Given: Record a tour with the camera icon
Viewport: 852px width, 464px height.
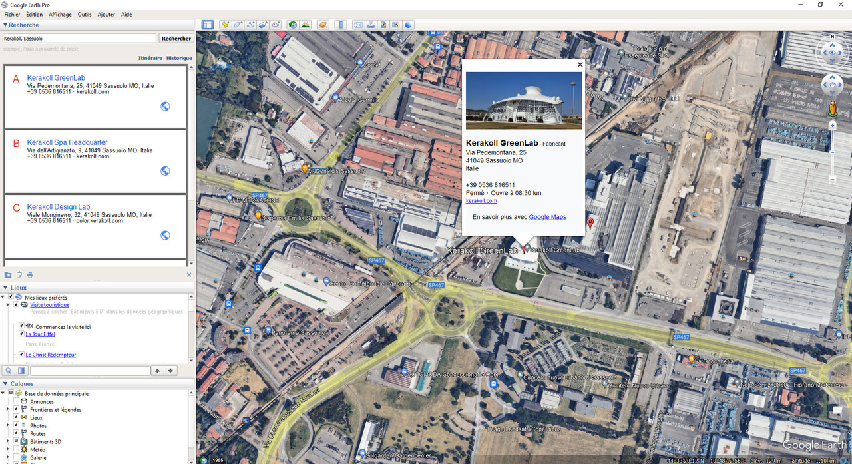Looking at the screenshot, I should (276, 25).
